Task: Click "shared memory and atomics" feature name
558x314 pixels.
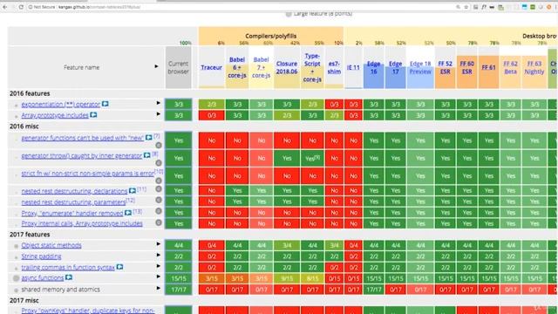Action: pos(60,290)
